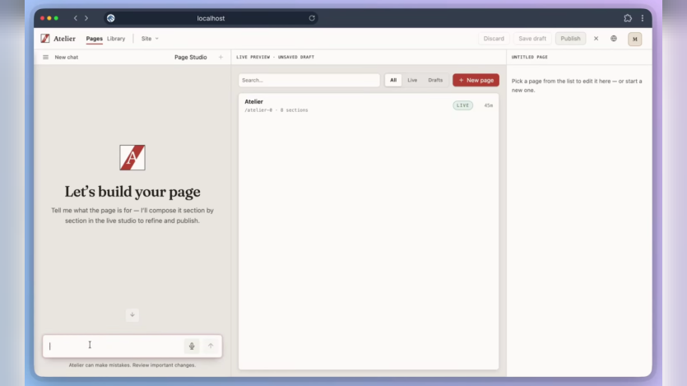Click the New chat label
Screen dimensions: 687x386
67,57
